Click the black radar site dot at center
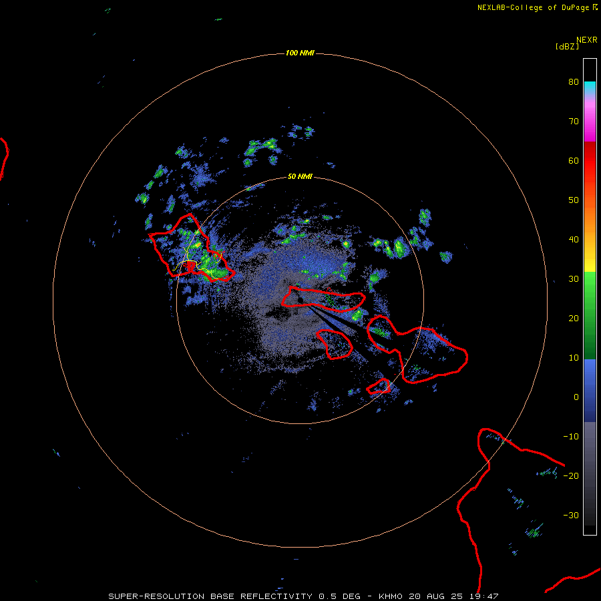 pyautogui.click(x=300, y=300)
